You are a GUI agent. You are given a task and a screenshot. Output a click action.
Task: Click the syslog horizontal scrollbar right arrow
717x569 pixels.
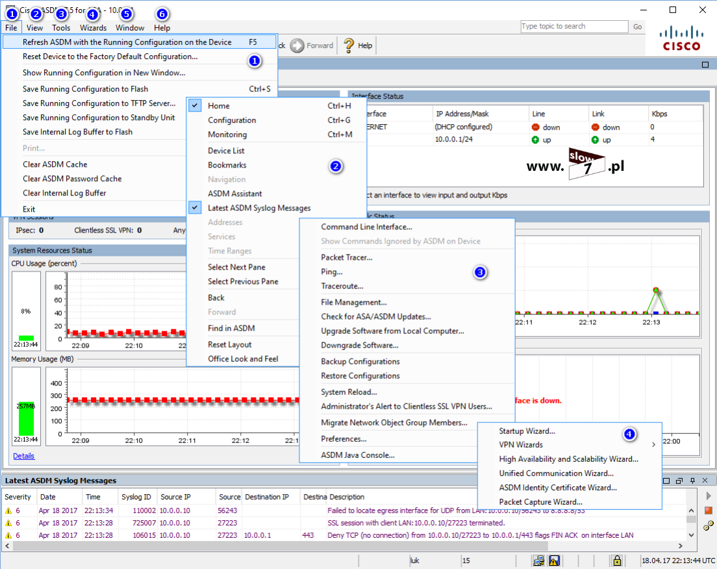click(681, 546)
